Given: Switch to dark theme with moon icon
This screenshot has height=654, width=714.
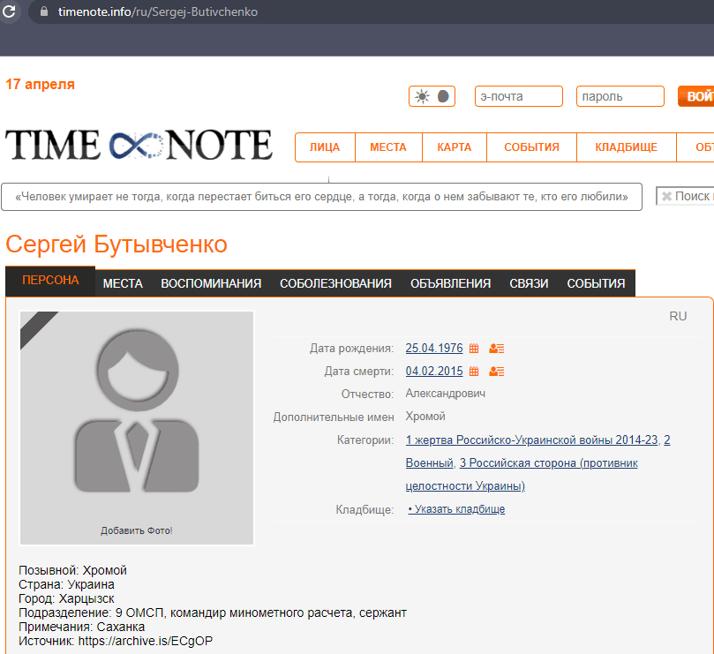Looking at the screenshot, I should [443, 96].
